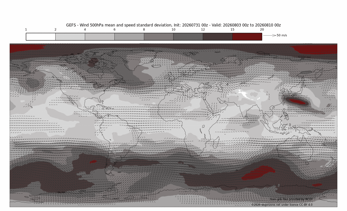Click the red high-deviation blob near Japan
The height and width of the screenshot is (211, 347).
click(298, 102)
